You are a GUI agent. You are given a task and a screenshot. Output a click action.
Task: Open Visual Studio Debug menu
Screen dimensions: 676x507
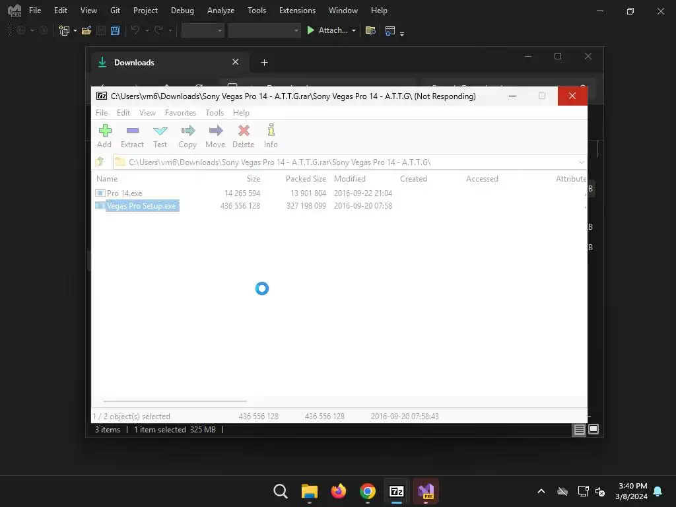point(182,11)
